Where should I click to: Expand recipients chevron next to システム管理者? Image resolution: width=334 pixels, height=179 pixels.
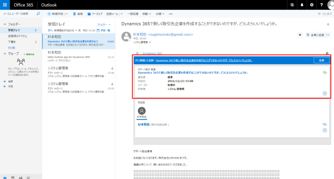click(150, 42)
